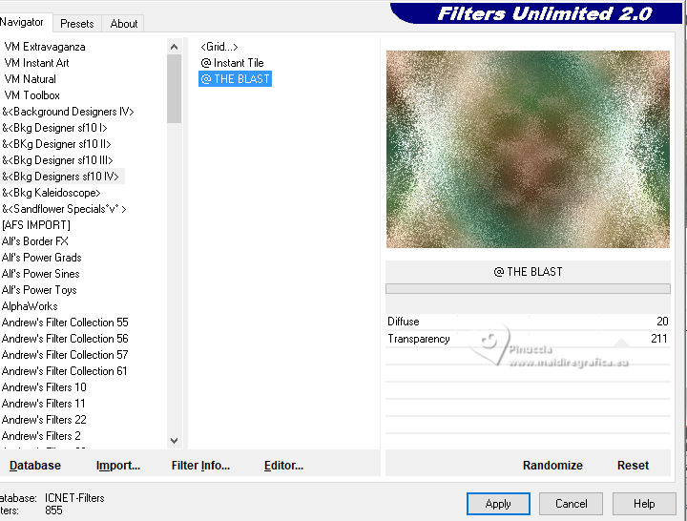The height and width of the screenshot is (521, 687).
Task: Switch to the Navigator tab
Action: tap(22, 22)
